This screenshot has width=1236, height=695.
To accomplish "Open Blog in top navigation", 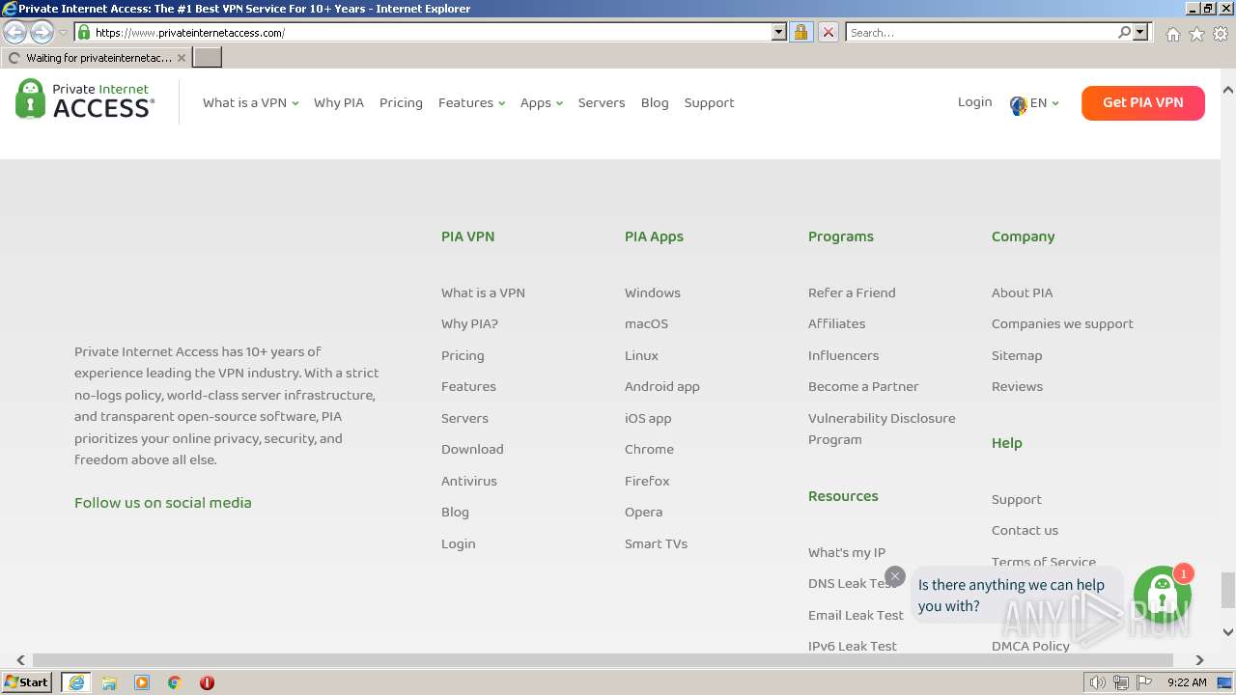I will point(655,103).
